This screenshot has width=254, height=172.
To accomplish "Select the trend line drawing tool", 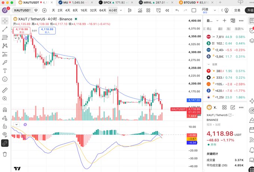I will tap(5, 29).
